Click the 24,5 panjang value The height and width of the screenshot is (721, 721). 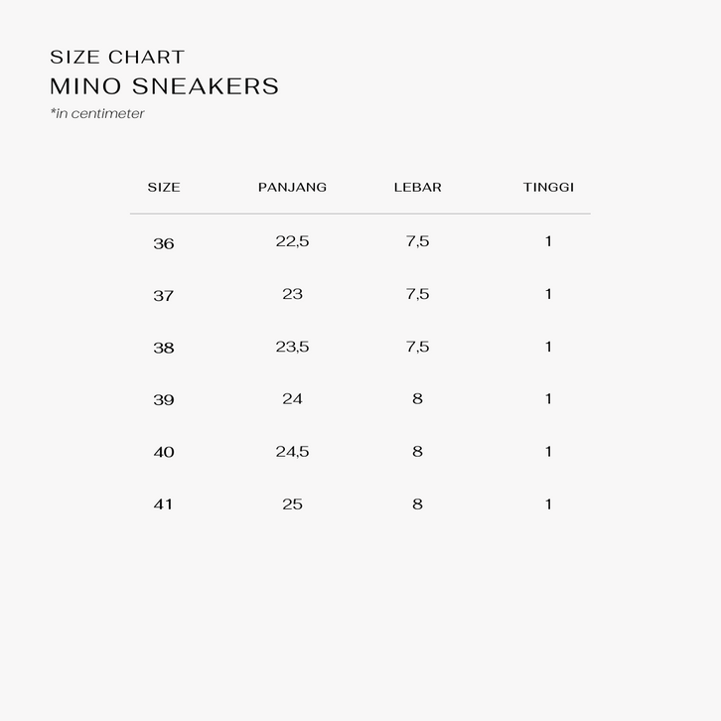click(292, 452)
